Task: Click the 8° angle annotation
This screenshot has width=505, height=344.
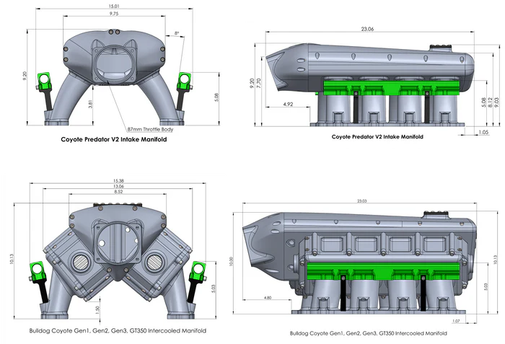Action: pyautogui.click(x=176, y=33)
